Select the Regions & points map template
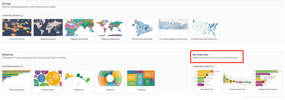 pyautogui.click(x=48, y=30)
